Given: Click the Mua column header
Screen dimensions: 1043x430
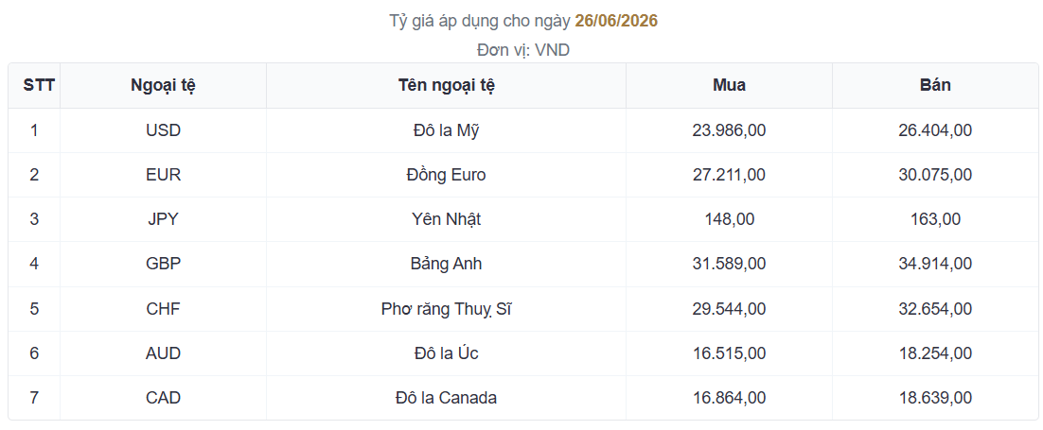Looking at the screenshot, I should (x=729, y=85).
